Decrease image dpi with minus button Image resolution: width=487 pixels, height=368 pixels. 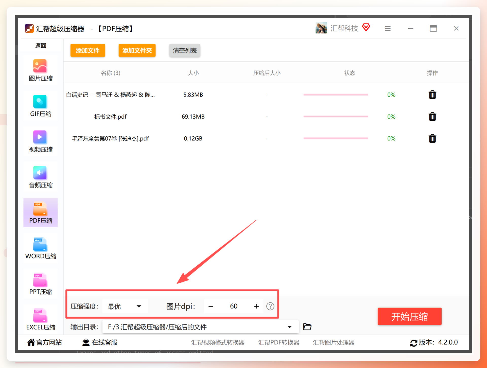pyautogui.click(x=211, y=306)
